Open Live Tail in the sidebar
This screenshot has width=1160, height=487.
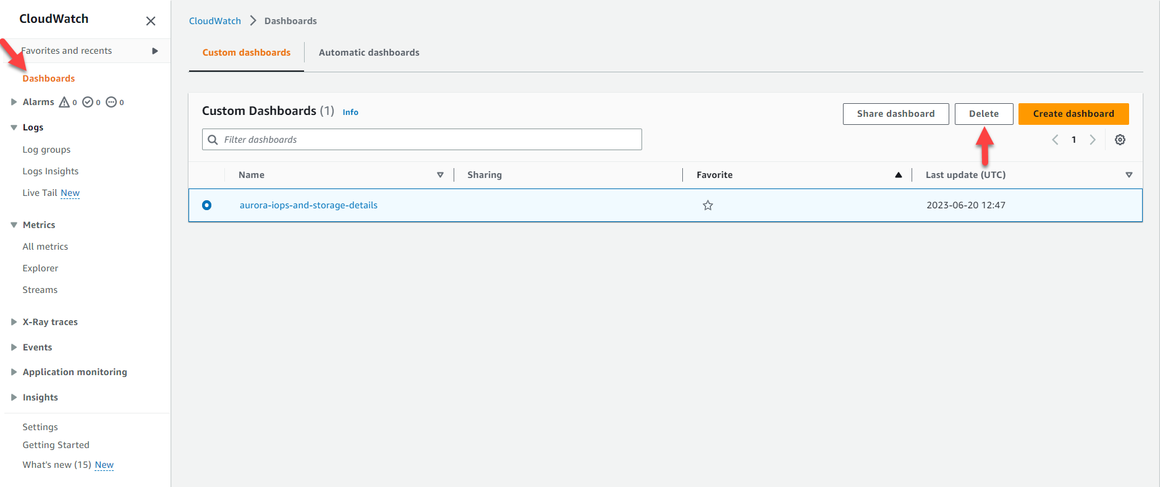click(x=40, y=193)
